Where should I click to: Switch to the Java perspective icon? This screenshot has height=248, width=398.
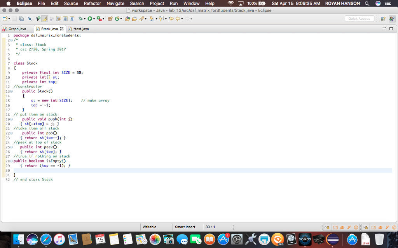[391, 19]
